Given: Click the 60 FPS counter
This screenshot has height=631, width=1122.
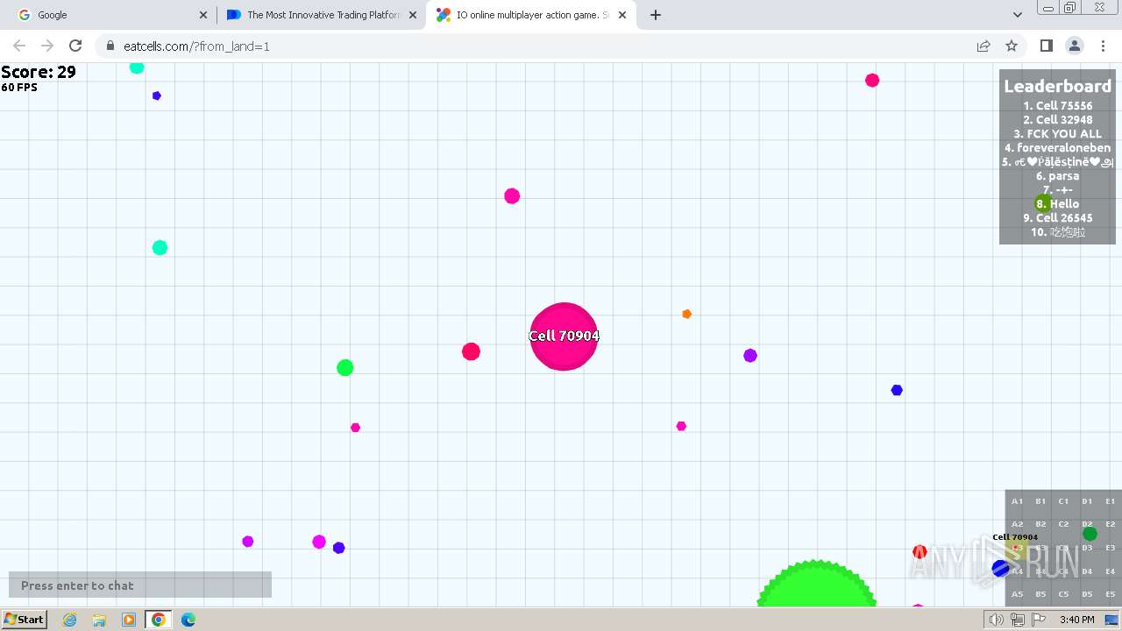Looking at the screenshot, I should (x=19, y=88).
